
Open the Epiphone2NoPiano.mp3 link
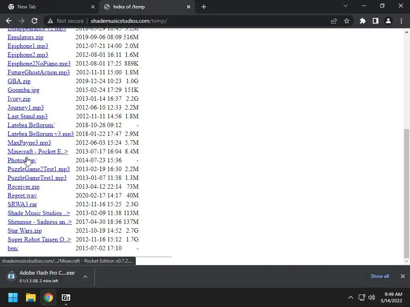(39, 64)
